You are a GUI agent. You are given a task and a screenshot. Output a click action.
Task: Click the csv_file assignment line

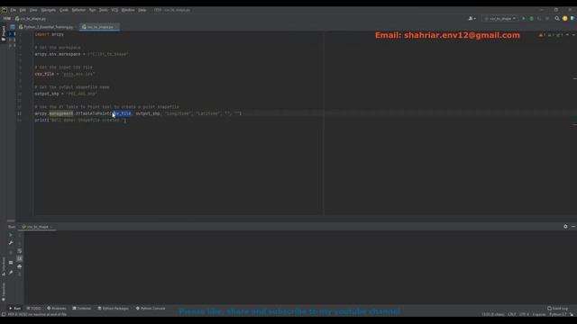(x=65, y=74)
